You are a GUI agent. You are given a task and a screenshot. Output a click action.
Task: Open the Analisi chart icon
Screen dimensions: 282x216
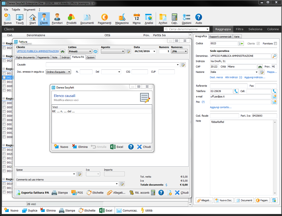(x=149, y=19)
